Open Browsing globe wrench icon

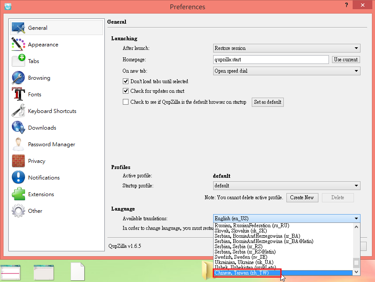point(18,78)
